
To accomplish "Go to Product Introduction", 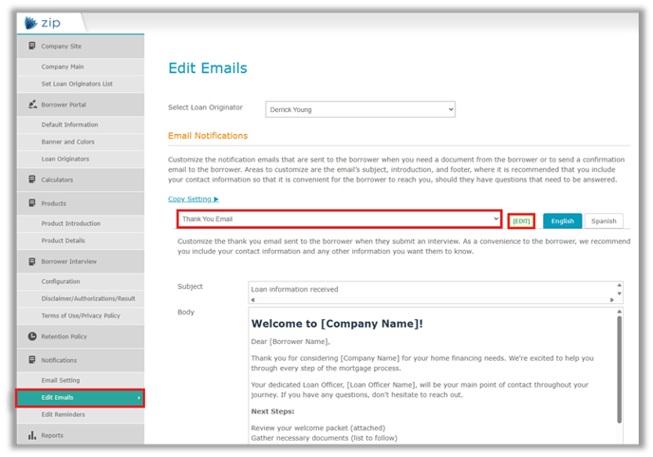I will point(81,223).
